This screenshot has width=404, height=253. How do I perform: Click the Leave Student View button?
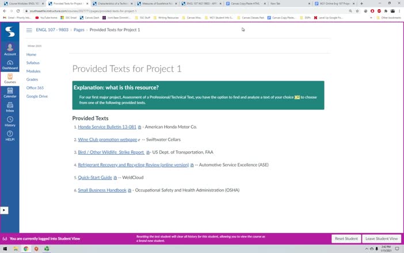point(382,239)
